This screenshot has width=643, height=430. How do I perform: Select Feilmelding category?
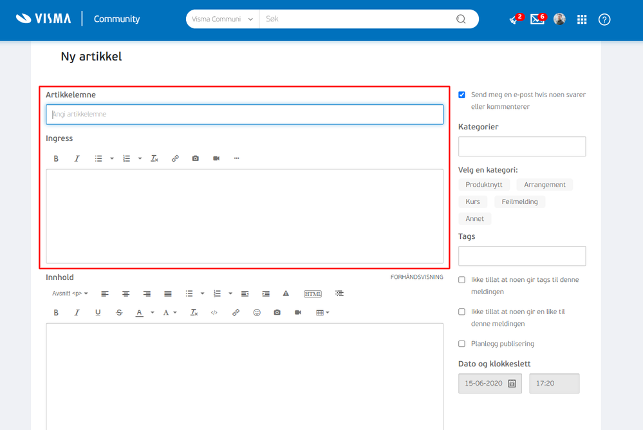click(519, 201)
